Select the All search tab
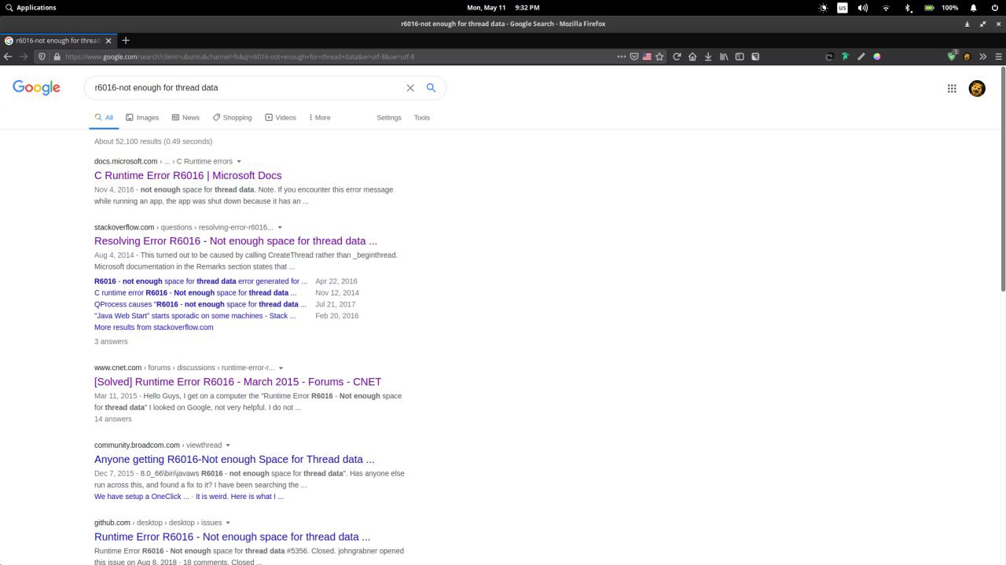Image resolution: width=1006 pixels, height=565 pixels. (x=104, y=118)
